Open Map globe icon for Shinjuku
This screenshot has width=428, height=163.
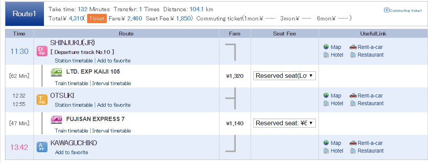coord(326,47)
